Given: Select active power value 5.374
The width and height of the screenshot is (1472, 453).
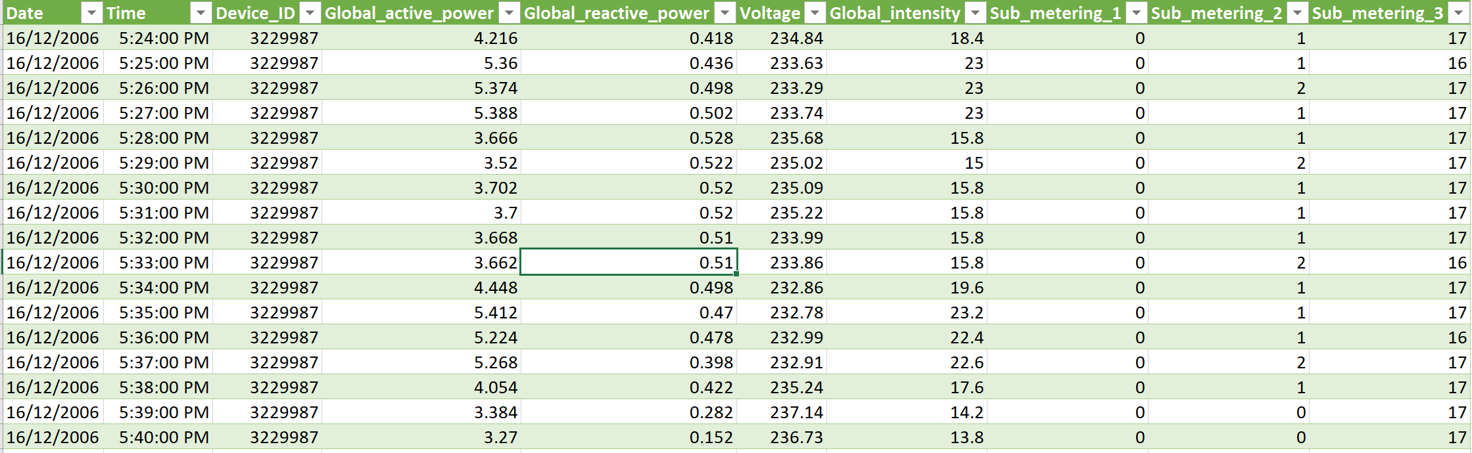Looking at the screenshot, I should [x=421, y=88].
